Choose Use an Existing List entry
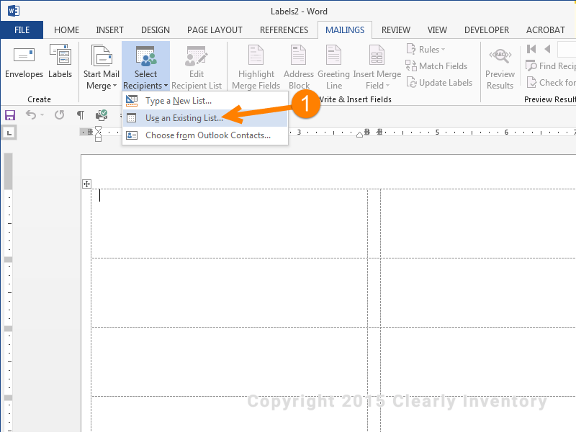The image size is (576, 432). click(x=205, y=118)
